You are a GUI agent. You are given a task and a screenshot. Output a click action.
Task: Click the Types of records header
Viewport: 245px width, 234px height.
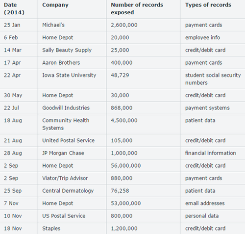tap(208, 5)
